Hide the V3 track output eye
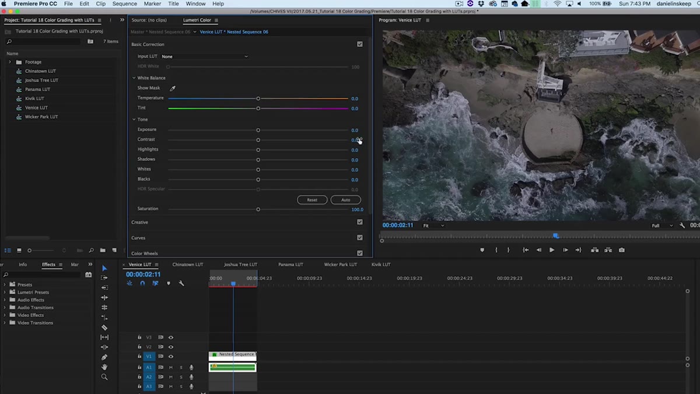 point(171,337)
